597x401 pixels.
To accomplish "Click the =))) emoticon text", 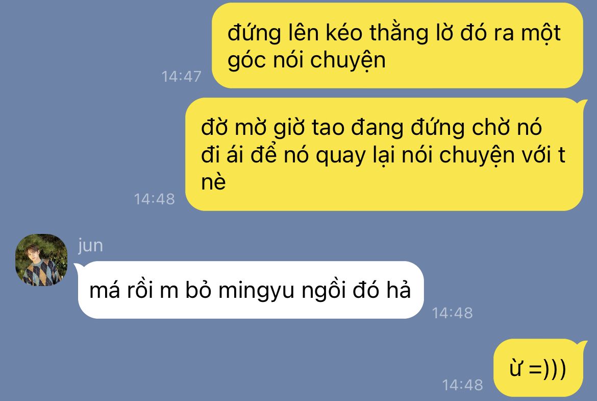I will pyautogui.click(x=547, y=369).
